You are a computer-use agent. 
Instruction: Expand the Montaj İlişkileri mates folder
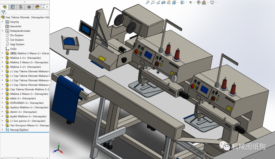pyautogui.click(x=2, y=130)
